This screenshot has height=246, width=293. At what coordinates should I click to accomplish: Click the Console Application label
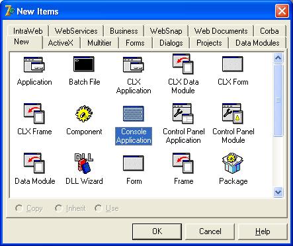tap(134, 136)
